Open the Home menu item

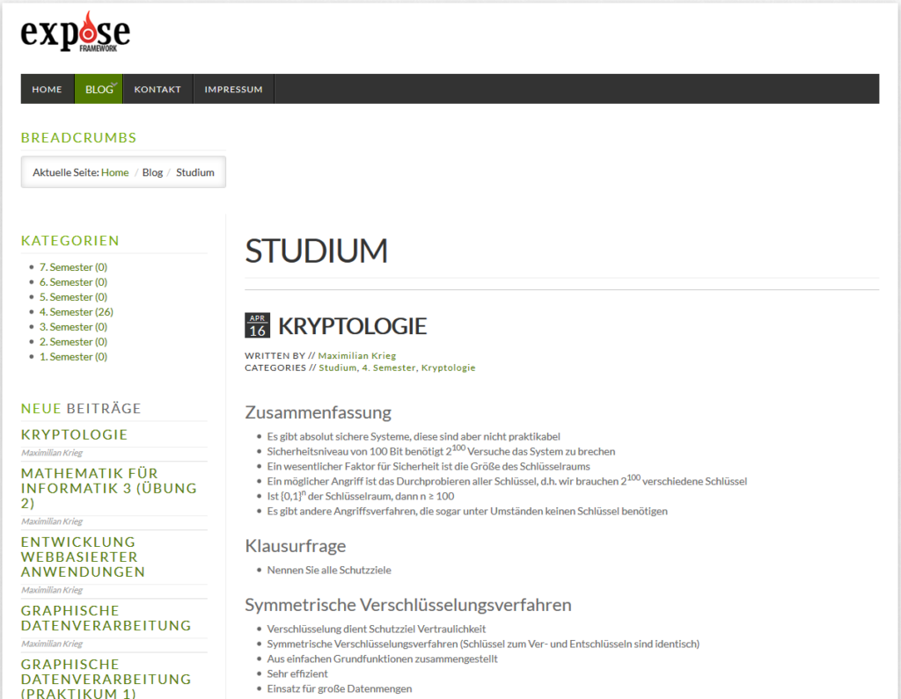point(48,90)
